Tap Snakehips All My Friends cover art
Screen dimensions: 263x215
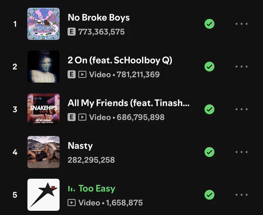point(43,109)
